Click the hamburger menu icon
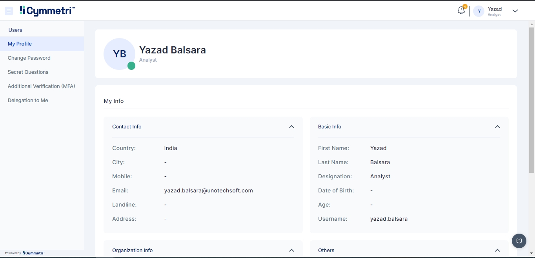535x258 pixels. click(x=9, y=11)
